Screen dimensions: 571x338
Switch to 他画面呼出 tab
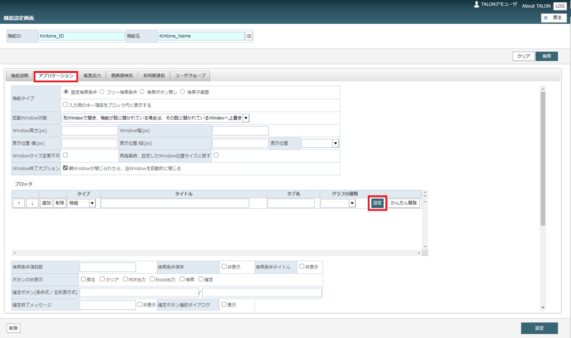click(122, 76)
